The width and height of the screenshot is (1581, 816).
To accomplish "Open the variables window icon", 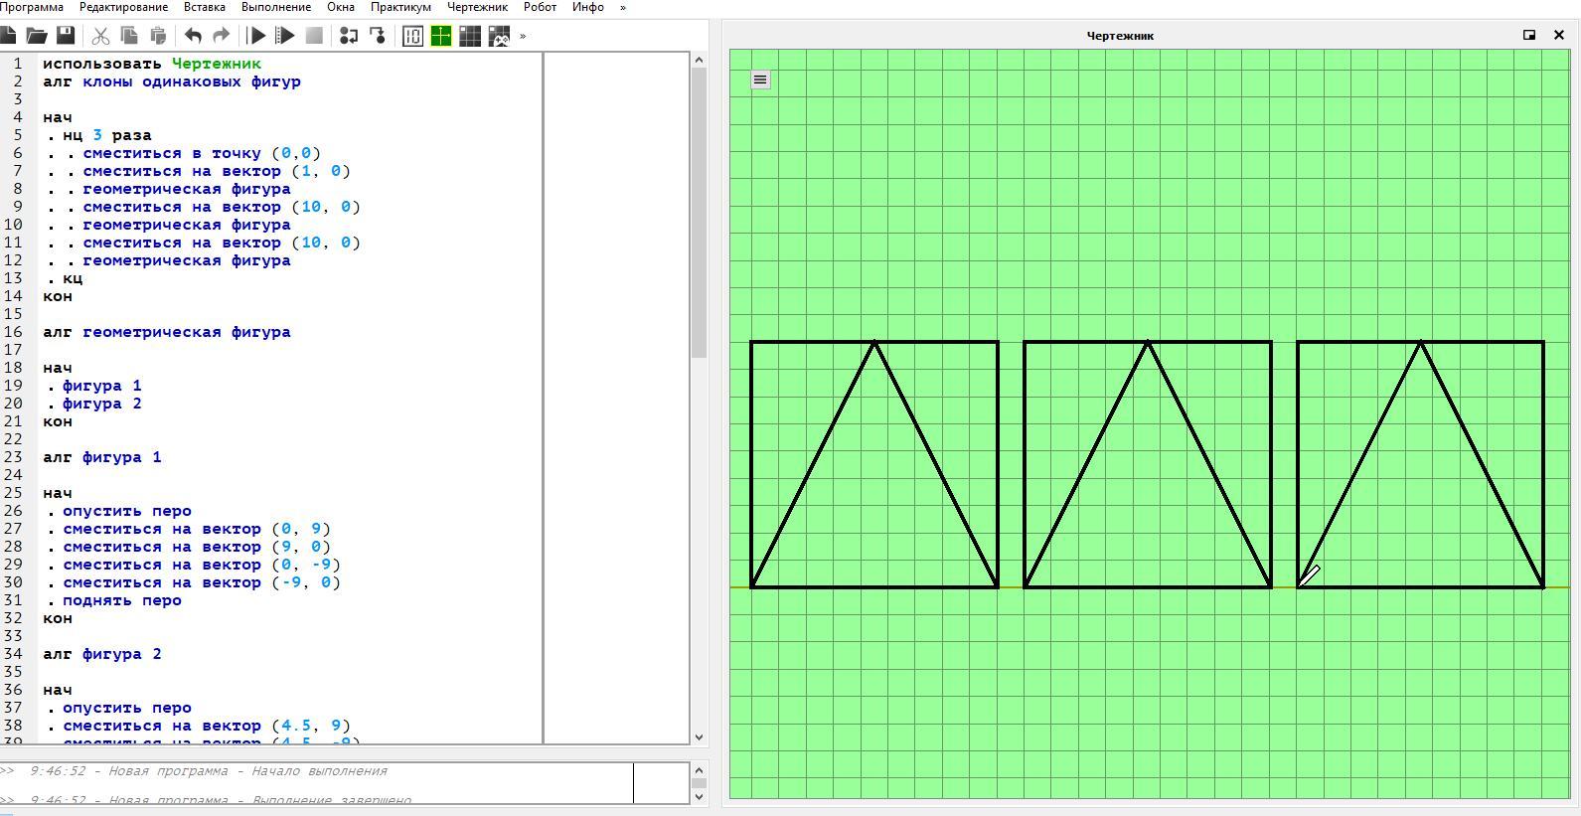I will [412, 36].
